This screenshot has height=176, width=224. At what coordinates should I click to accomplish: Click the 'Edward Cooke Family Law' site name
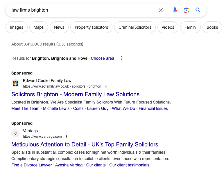coord(47,81)
